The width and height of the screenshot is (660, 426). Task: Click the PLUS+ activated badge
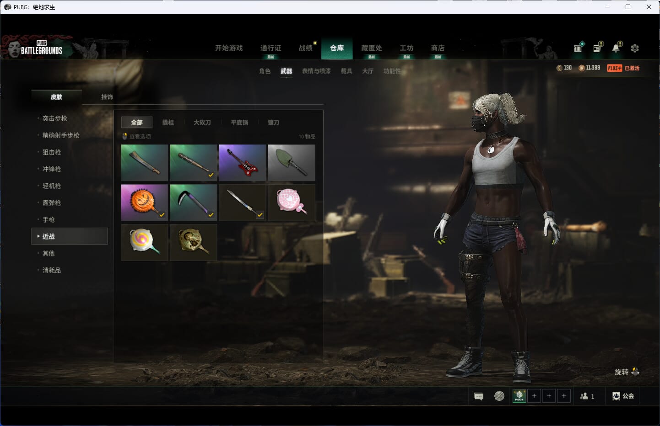pyautogui.click(x=623, y=68)
